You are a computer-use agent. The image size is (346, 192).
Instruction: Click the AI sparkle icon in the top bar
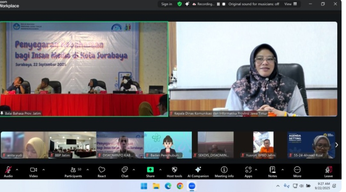[x=187, y=4]
